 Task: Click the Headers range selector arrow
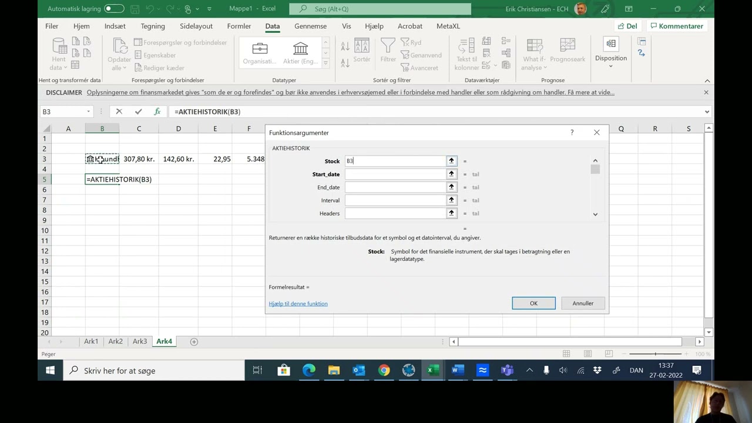click(x=451, y=213)
